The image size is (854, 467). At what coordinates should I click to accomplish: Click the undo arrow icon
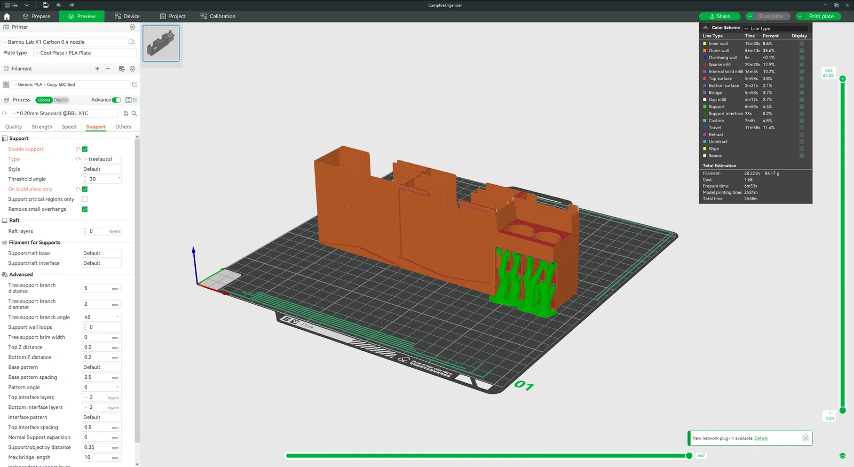click(x=59, y=5)
